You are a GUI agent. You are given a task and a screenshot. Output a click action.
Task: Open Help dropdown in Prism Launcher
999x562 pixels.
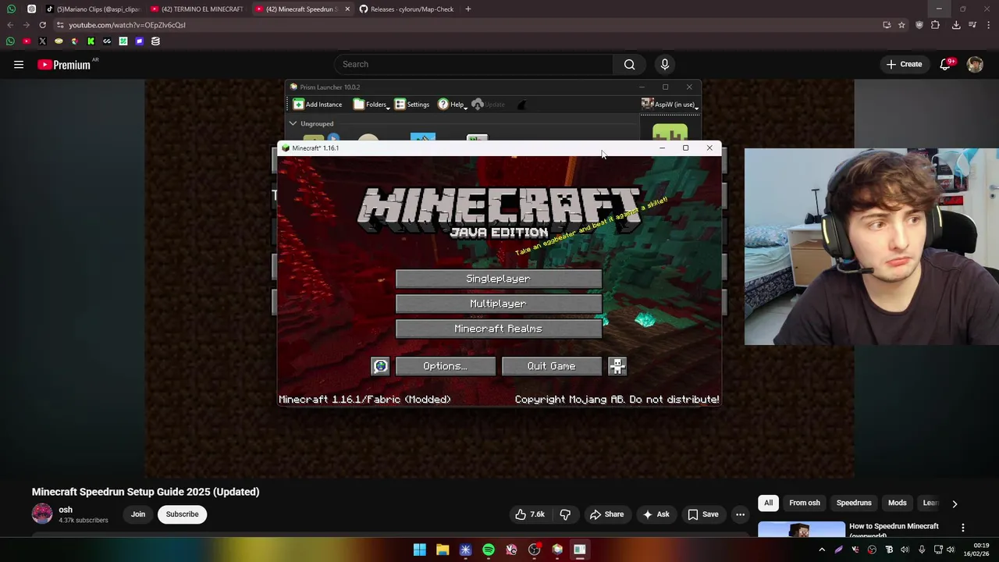coord(453,105)
